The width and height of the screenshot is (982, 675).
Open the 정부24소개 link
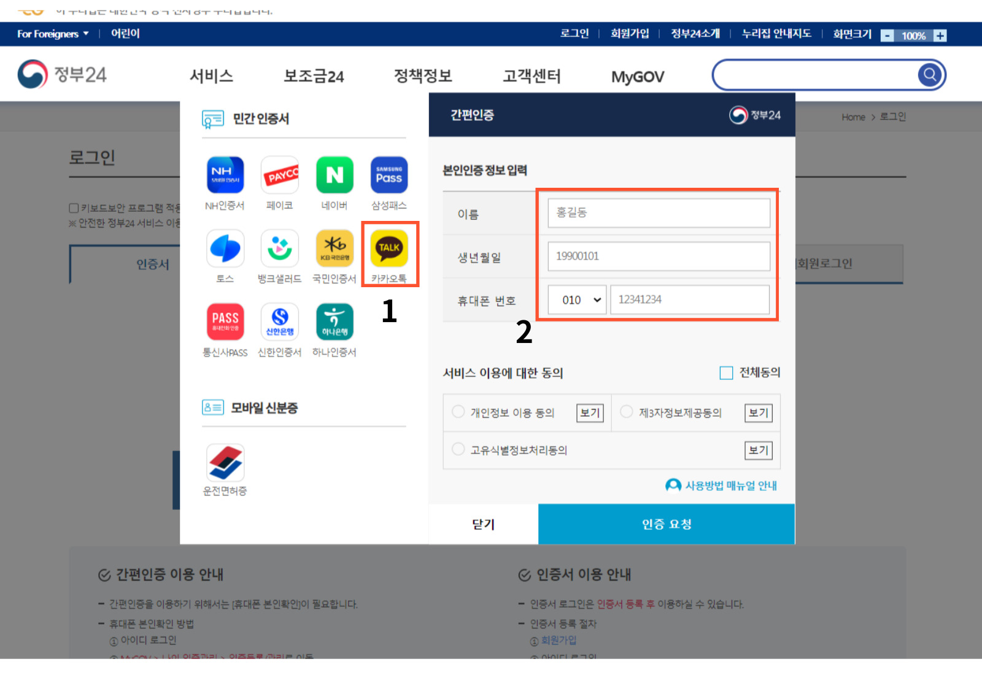pos(695,34)
